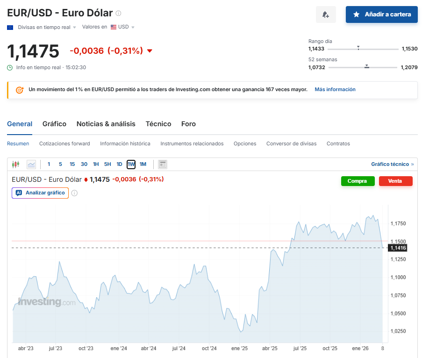This screenshot has width=422, height=358.
Task: Select the candlestick chart type icon
Action: pos(16,164)
